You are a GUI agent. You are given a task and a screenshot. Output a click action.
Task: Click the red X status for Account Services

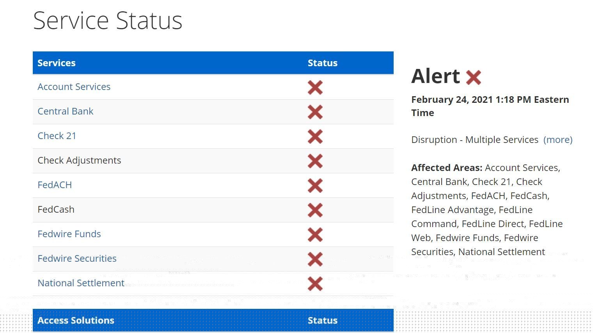[315, 87]
